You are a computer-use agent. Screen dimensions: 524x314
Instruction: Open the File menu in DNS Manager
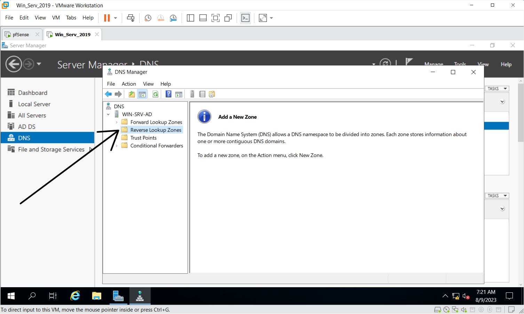pyautogui.click(x=111, y=84)
